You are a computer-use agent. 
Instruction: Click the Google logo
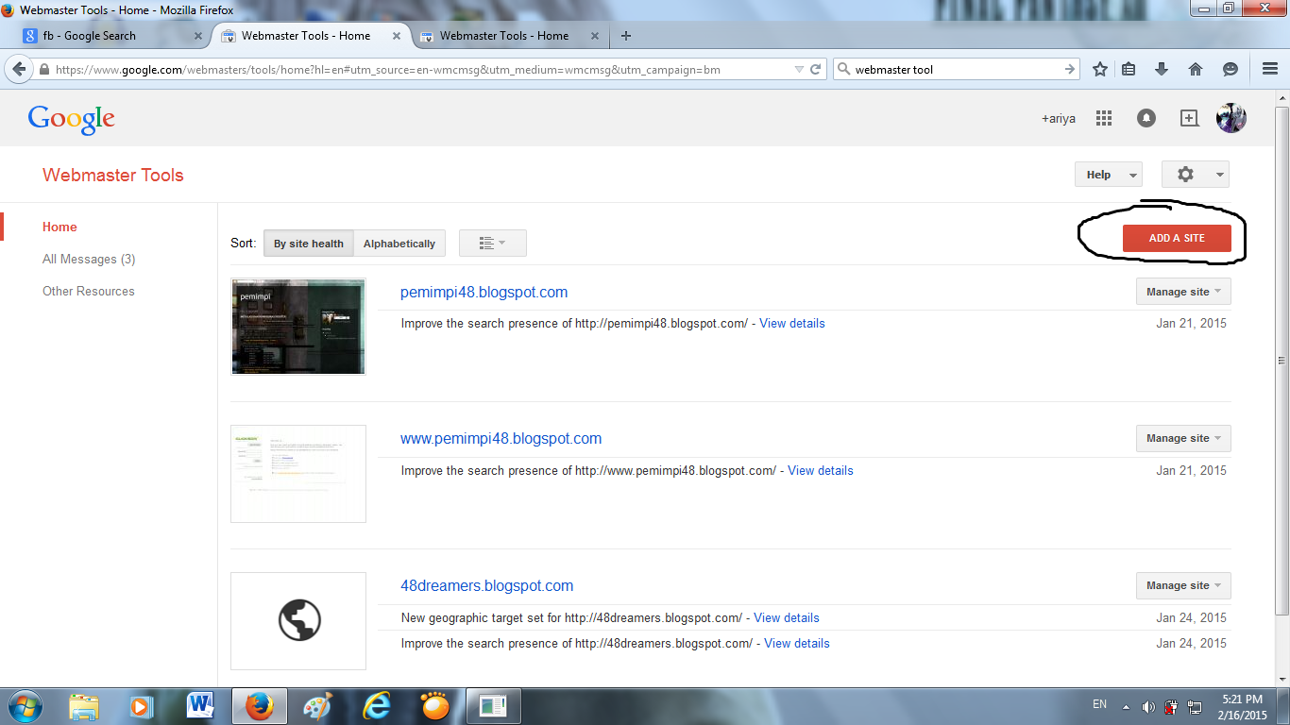(x=72, y=119)
